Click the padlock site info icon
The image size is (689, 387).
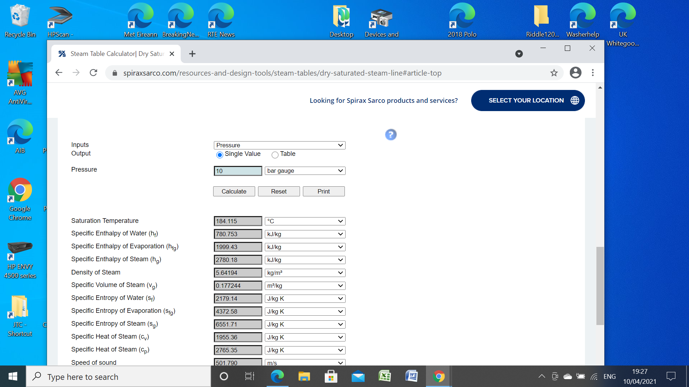(x=115, y=73)
